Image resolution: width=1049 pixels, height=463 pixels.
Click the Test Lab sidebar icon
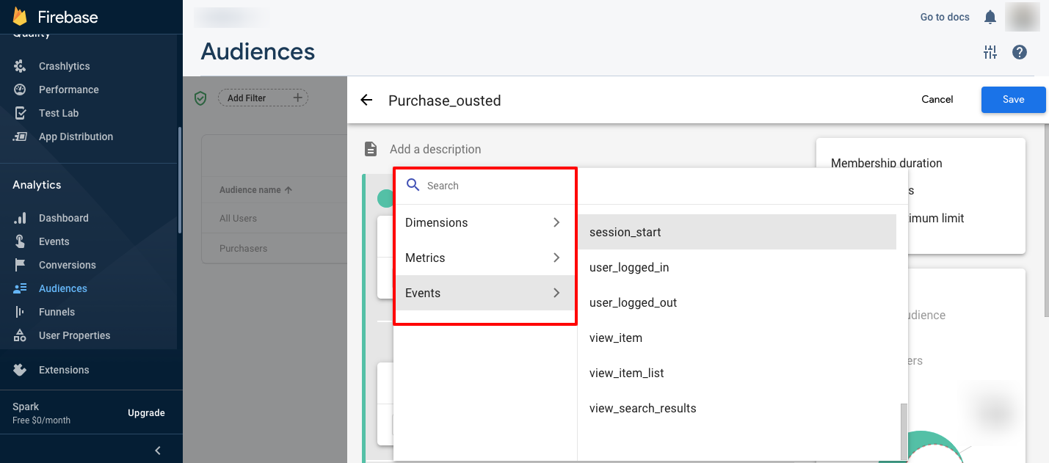[x=21, y=113]
